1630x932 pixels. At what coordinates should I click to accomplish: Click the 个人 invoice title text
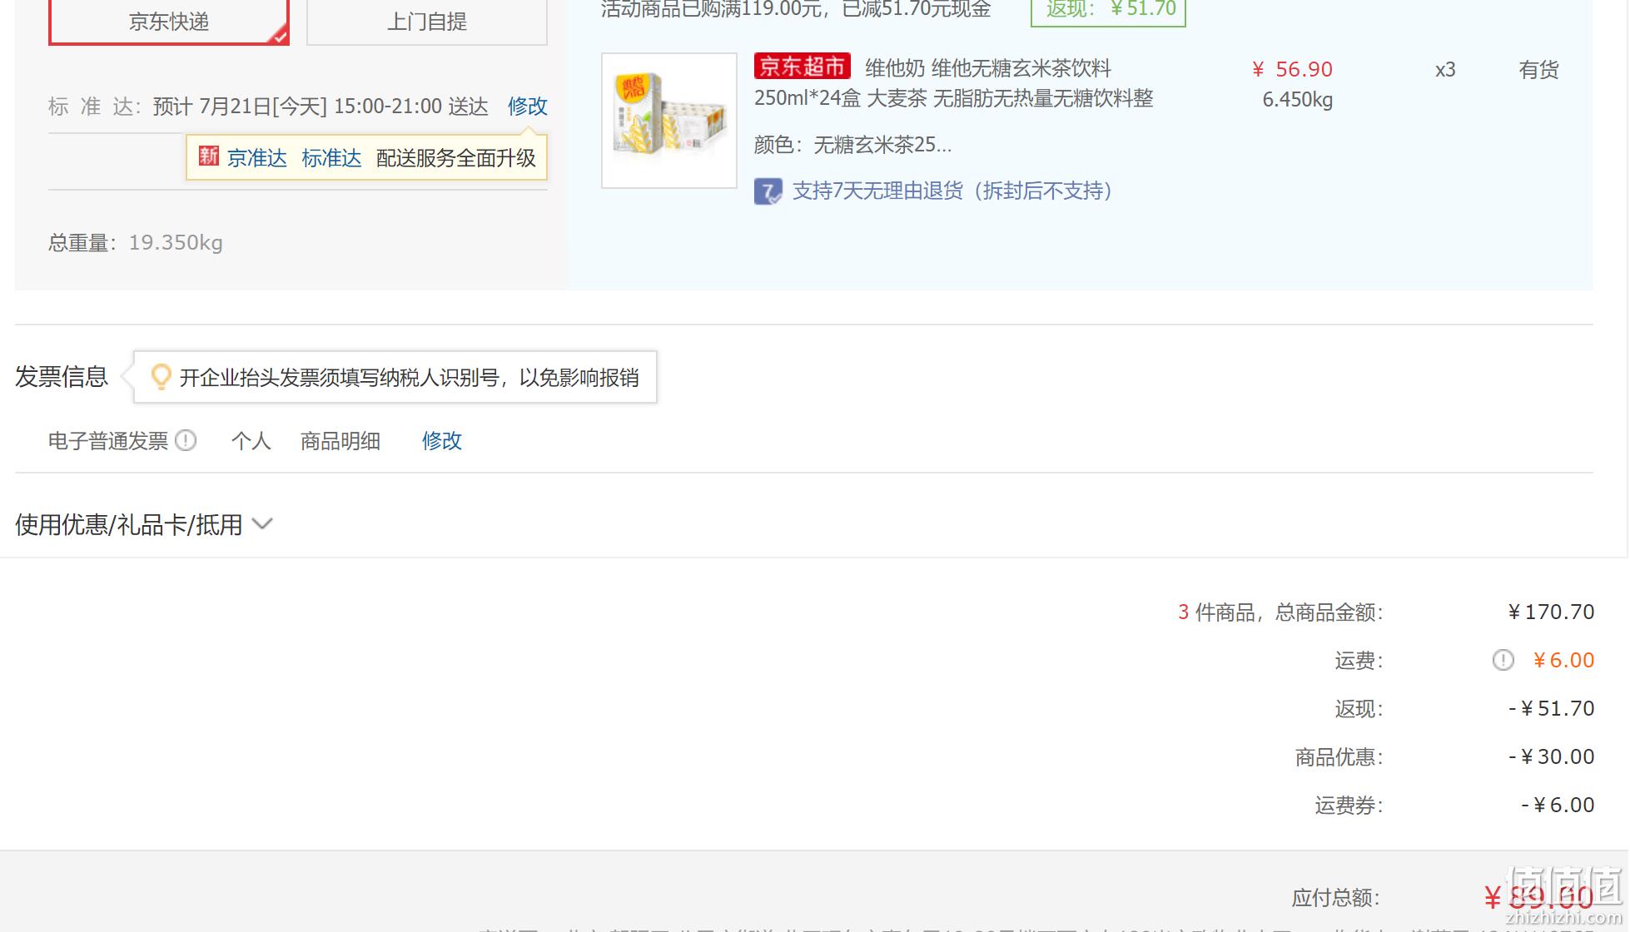pyautogui.click(x=251, y=441)
